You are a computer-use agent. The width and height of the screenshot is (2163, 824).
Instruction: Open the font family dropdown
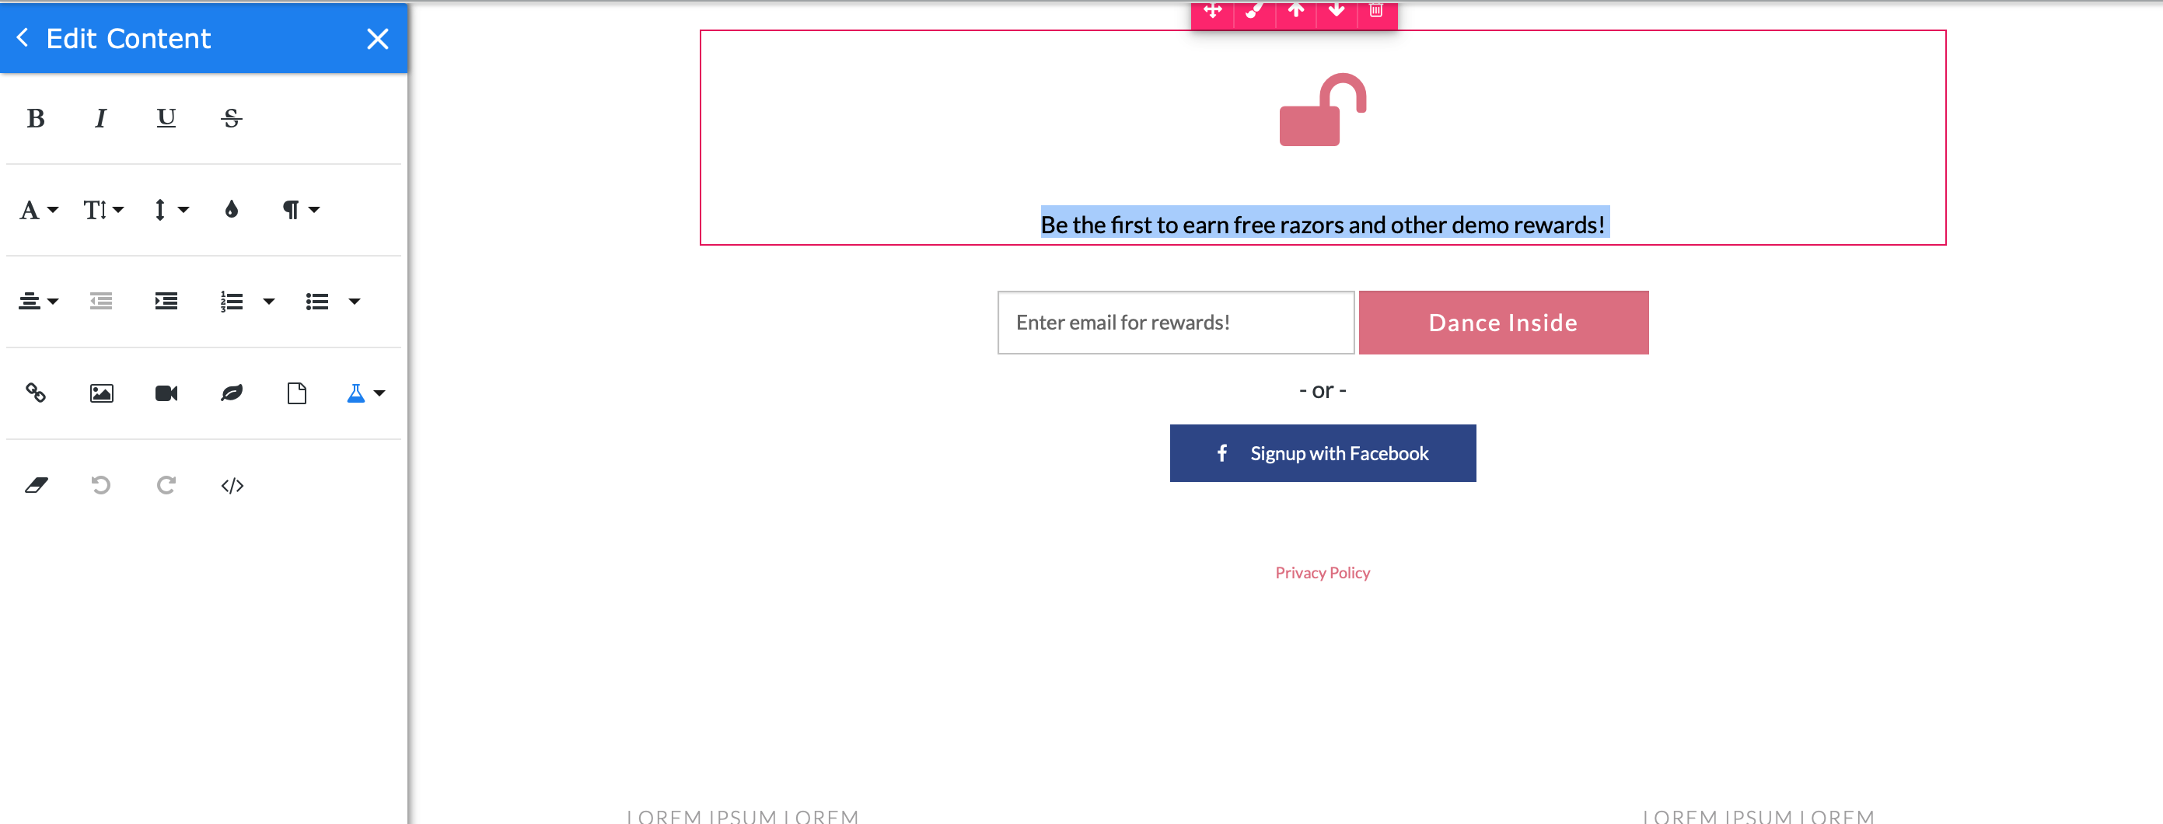39,210
